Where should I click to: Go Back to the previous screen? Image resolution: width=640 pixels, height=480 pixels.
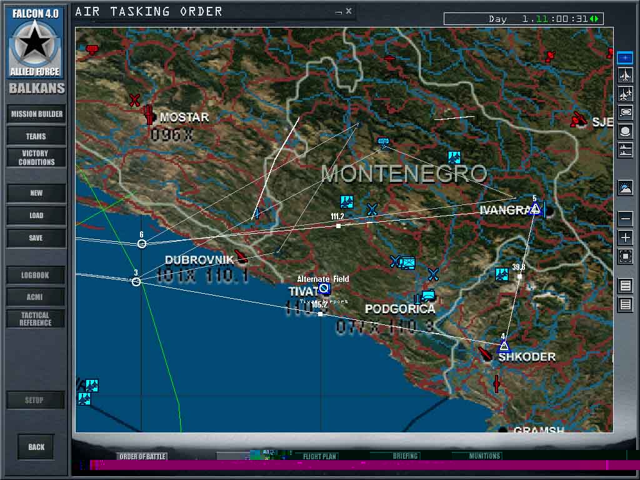tap(36, 447)
